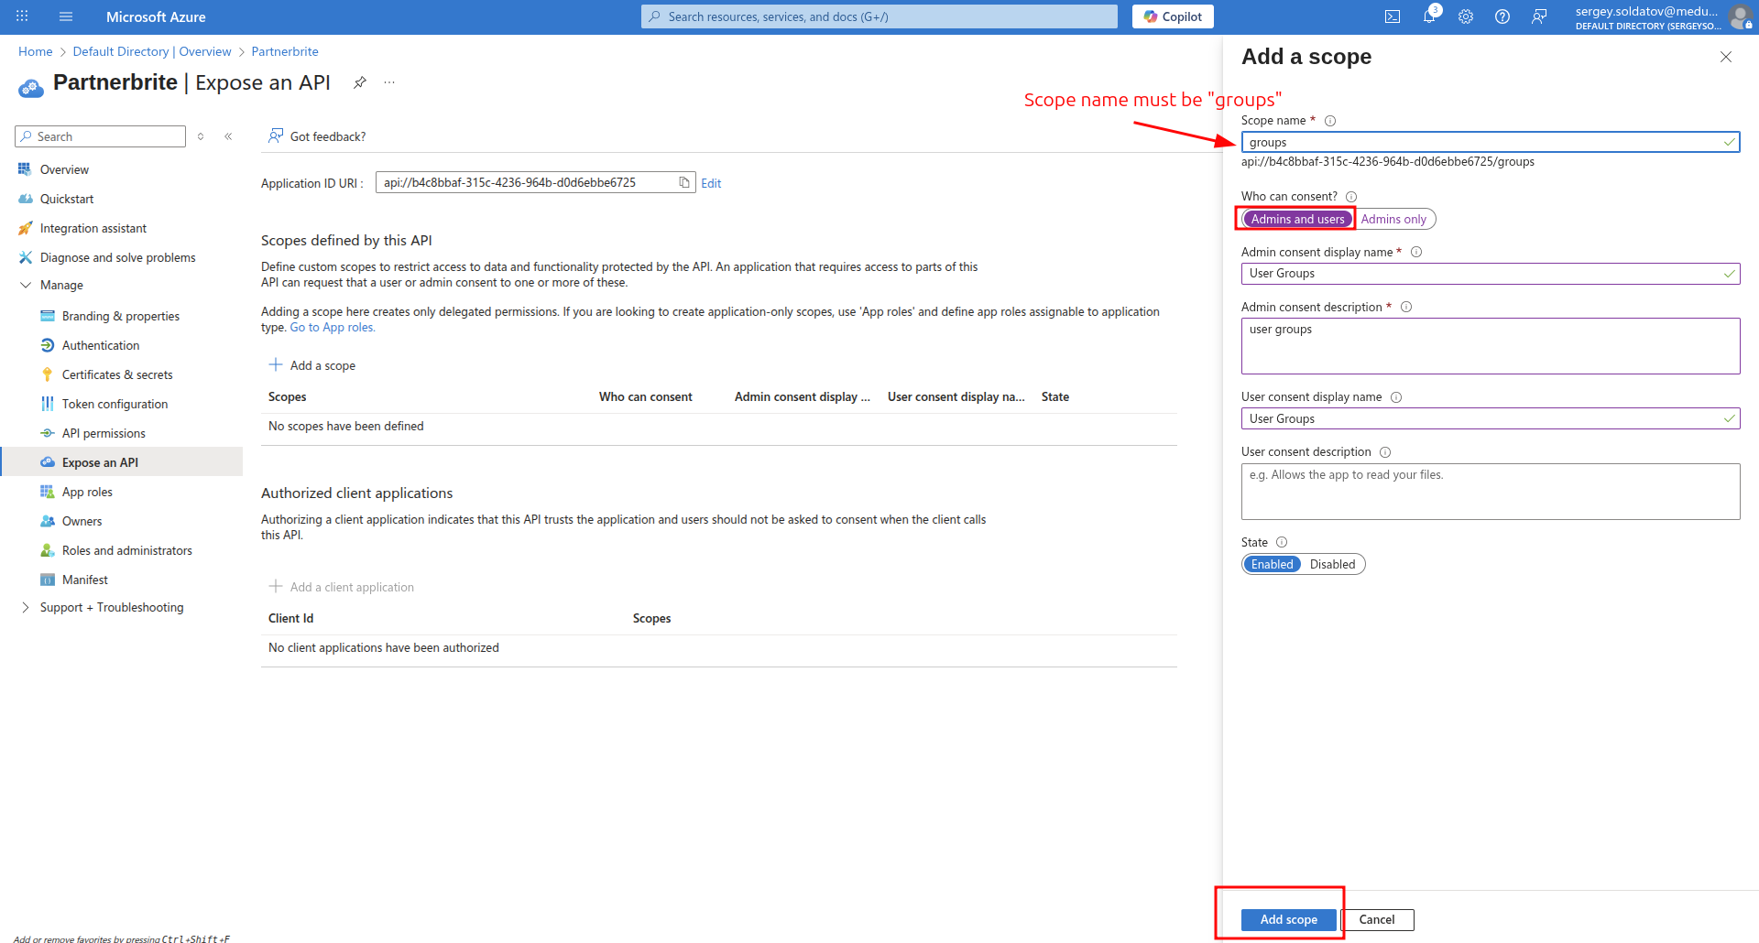The height and width of the screenshot is (943, 1759).
Task: Open portal settings gear
Action: pyautogui.click(x=1466, y=16)
